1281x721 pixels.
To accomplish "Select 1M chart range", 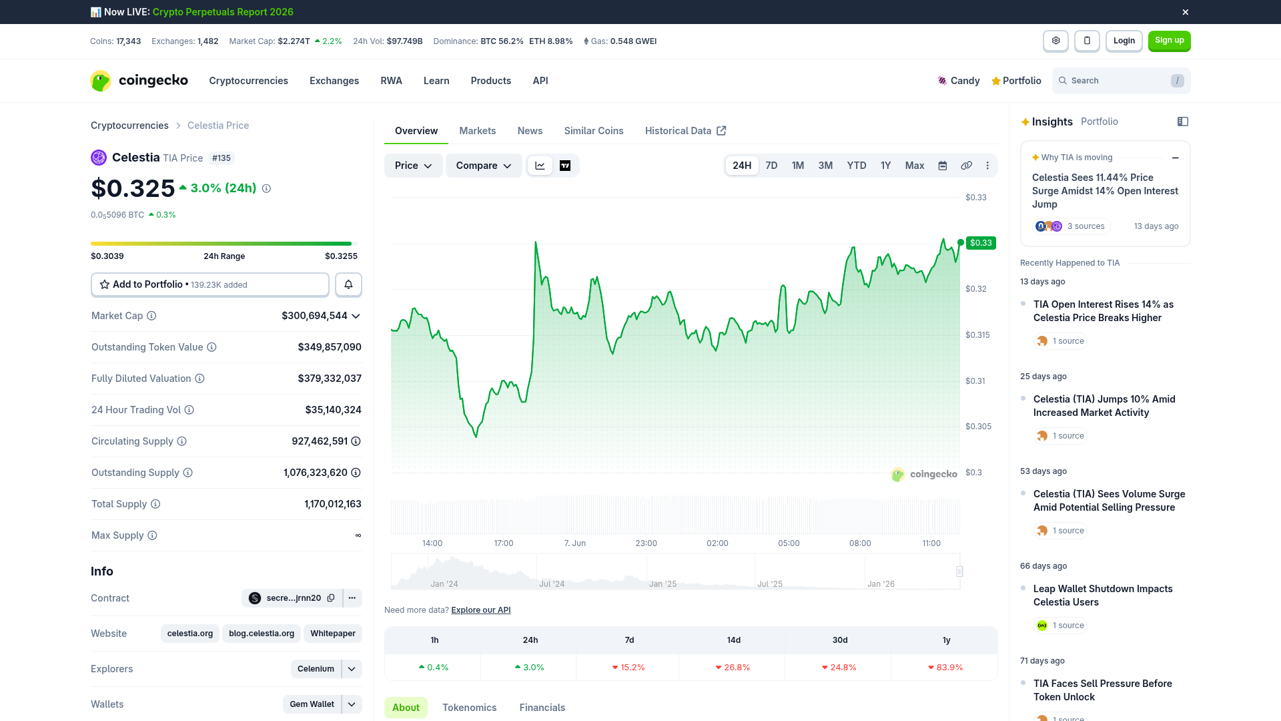I will click(798, 166).
